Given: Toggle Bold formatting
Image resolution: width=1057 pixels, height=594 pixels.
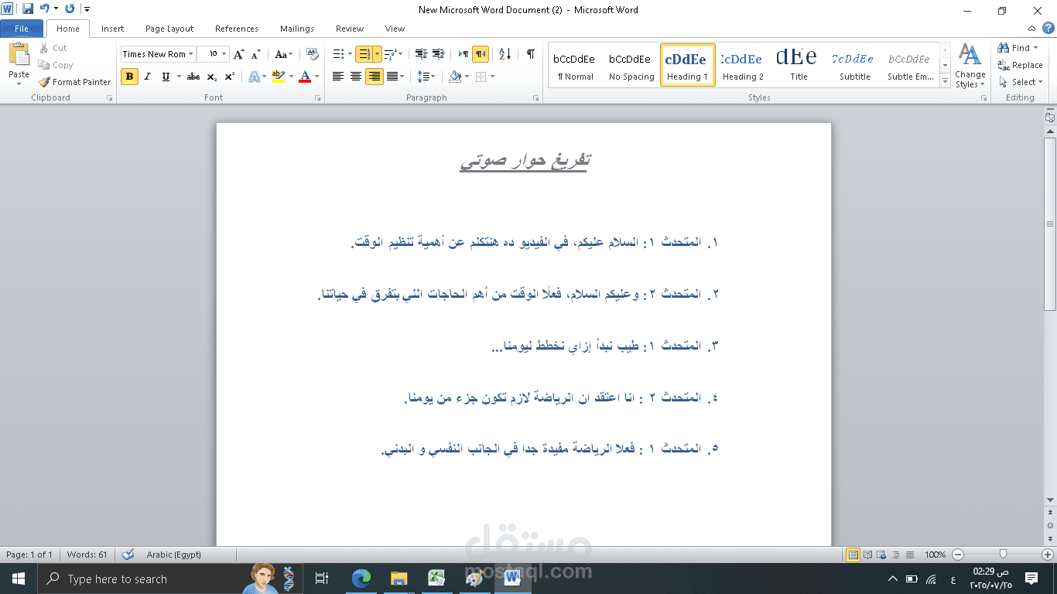Looking at the screenshot, I should click(x=129, y=77).
